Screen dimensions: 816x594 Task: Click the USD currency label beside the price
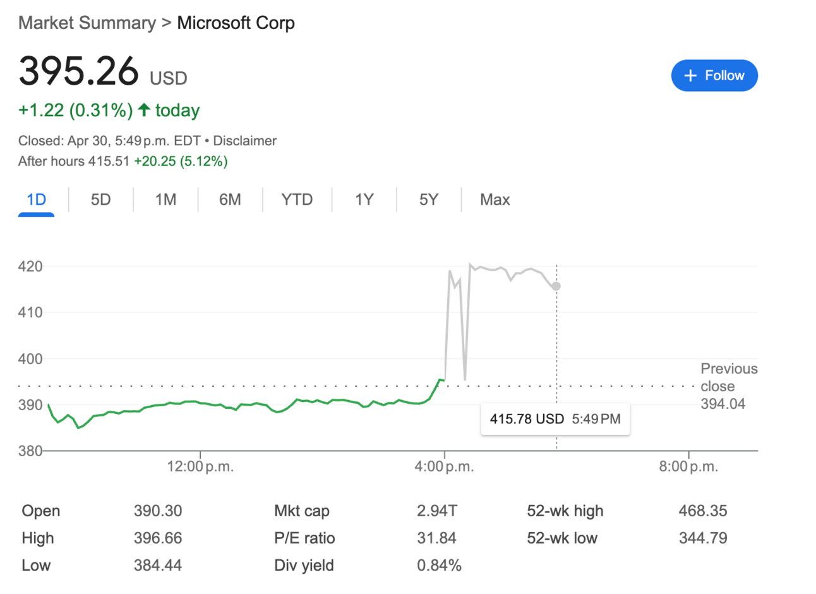(169, 78)
